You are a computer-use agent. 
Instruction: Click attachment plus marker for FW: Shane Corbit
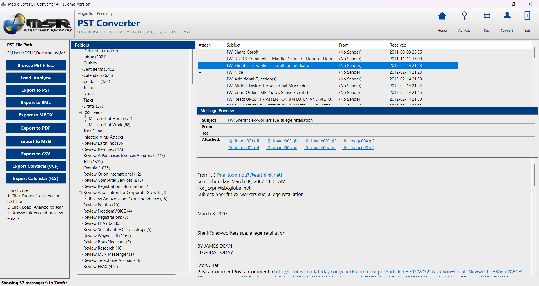coord(200,52)
